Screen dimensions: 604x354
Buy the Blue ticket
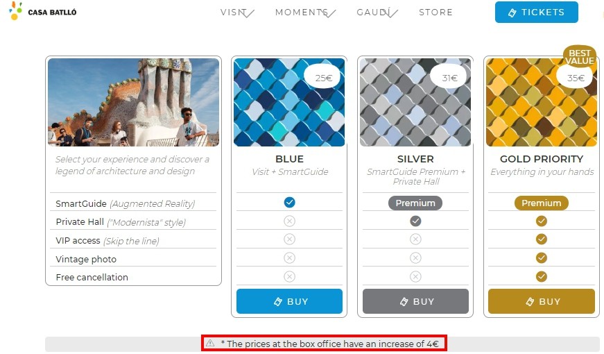tap(289, 301)
